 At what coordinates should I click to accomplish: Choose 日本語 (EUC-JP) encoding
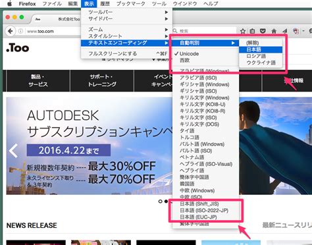coord(205,217)
